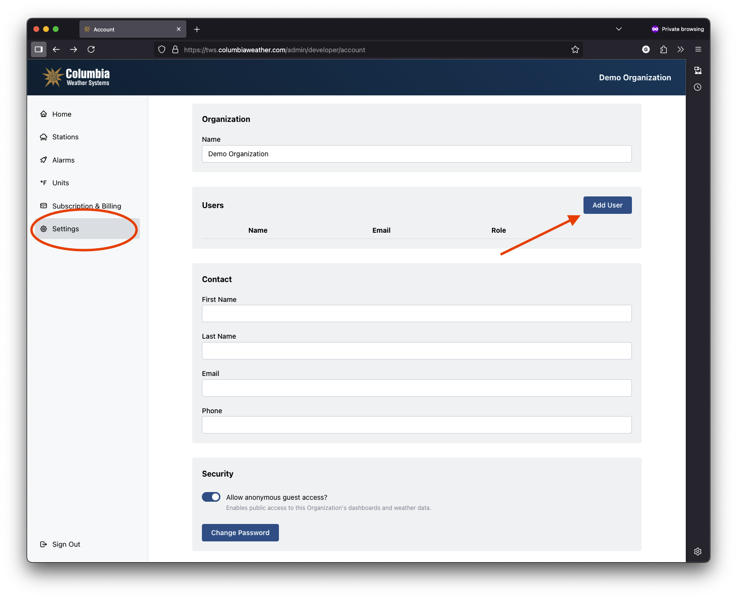This screenshot has height=598, width=737.
Task: Click Demo Organization in the header
Action: tap(635, 77)
